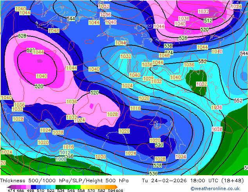Click the blue '1008' pressure label

point(61,159)
